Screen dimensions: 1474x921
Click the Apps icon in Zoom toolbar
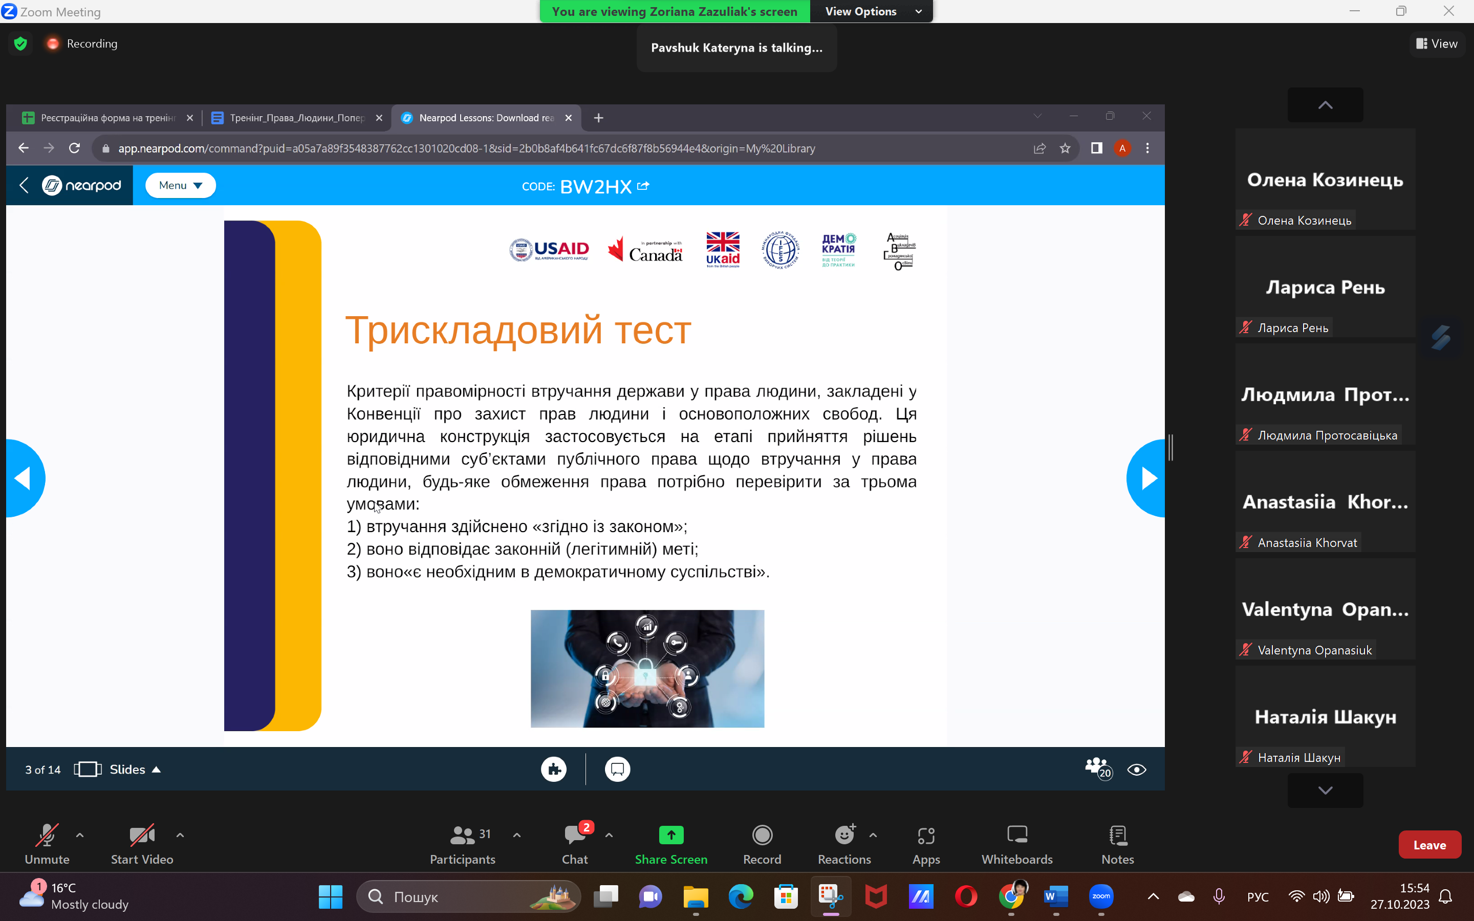[x=925, y=835]
